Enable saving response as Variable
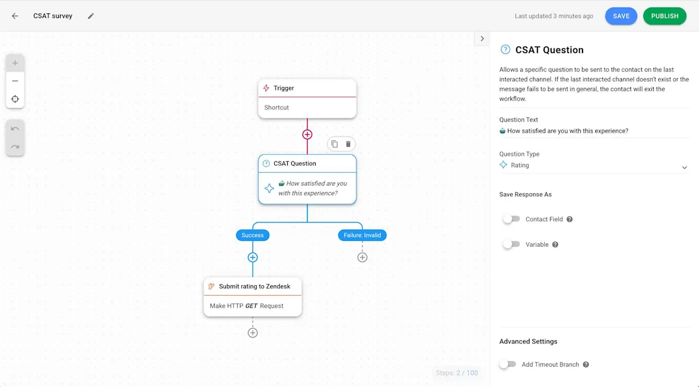 pyautogui.click(x=511, y=244)
